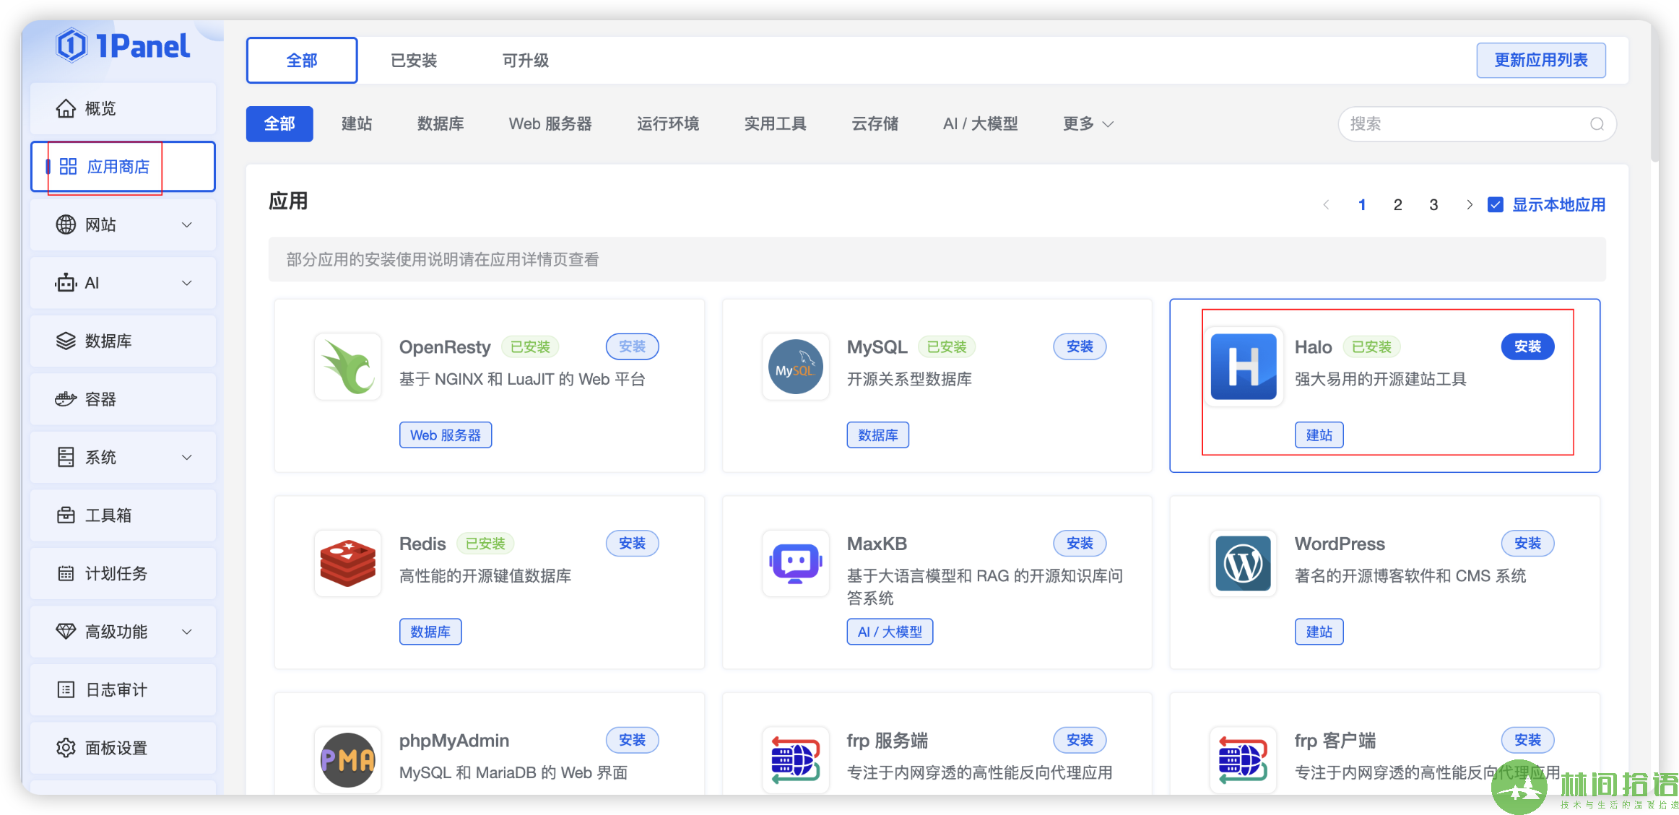Switch to the 可升级 tab
Viewport: 1679px width, 815px height.
(x=526, y=61)
